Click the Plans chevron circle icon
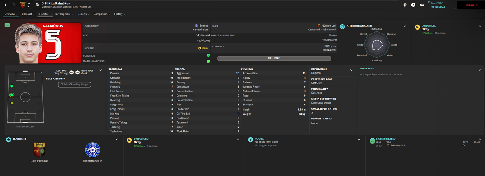 pos(250,140)
